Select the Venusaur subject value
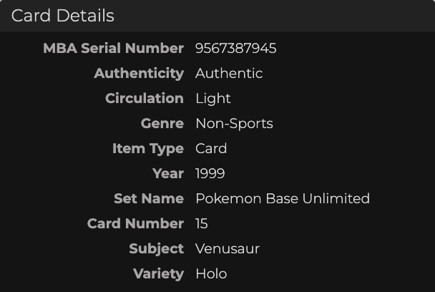 (x=228, y=249)
